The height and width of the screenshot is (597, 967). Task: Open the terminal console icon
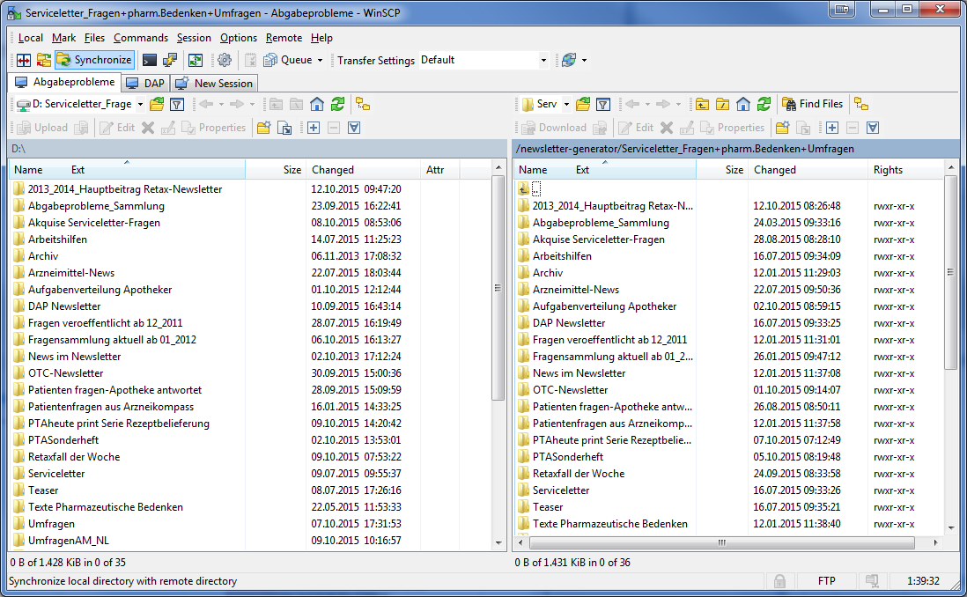pos(150,60)
